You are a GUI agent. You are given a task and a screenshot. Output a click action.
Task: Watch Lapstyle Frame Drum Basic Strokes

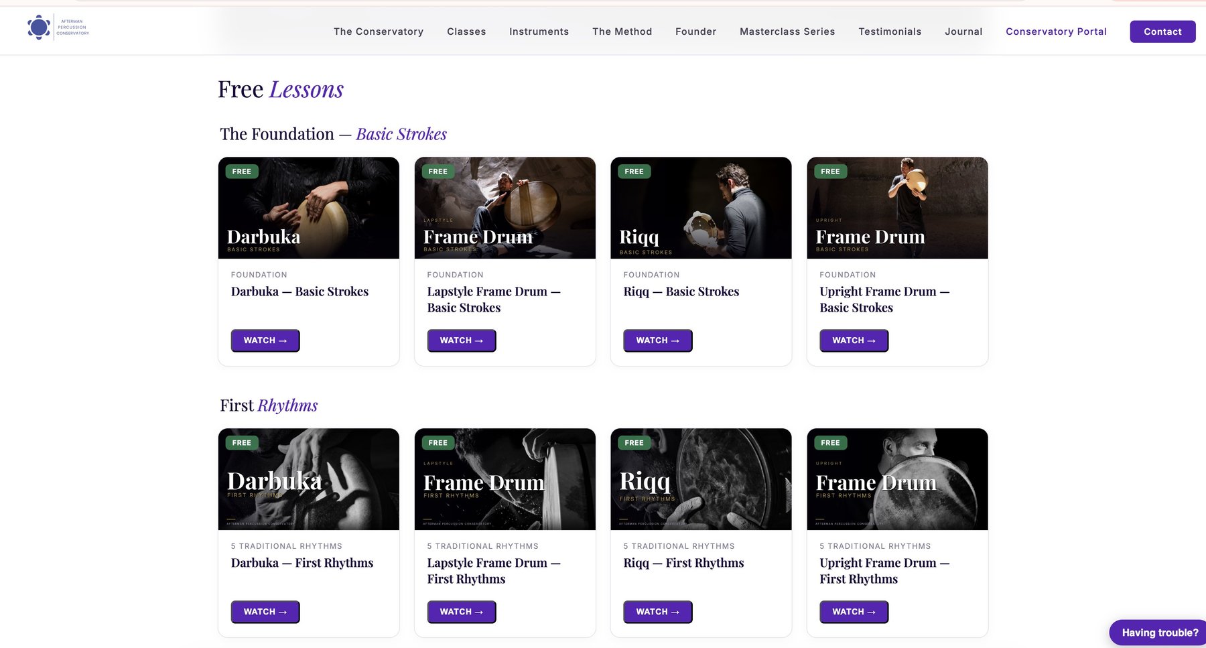click(x=462, y=340)
